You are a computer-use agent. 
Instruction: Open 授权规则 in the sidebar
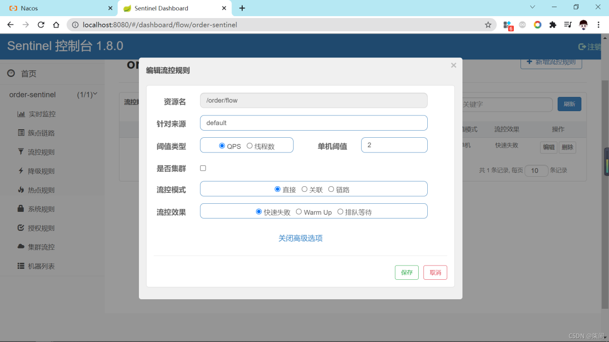pyautogui.click(x=36, y=228)
